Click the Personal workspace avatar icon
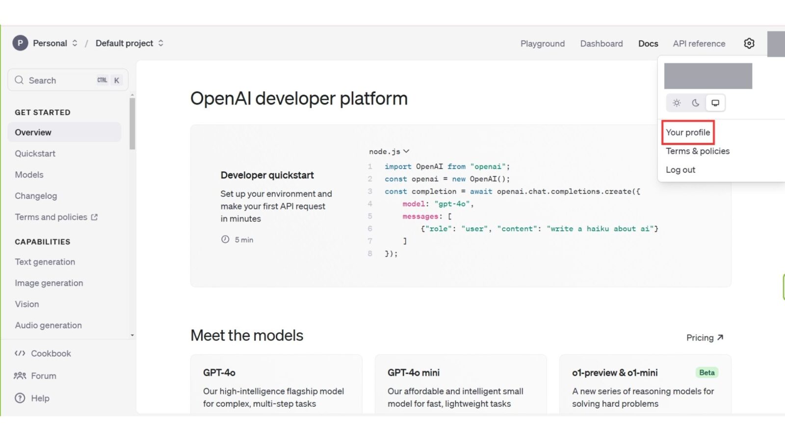 [20, 43]
